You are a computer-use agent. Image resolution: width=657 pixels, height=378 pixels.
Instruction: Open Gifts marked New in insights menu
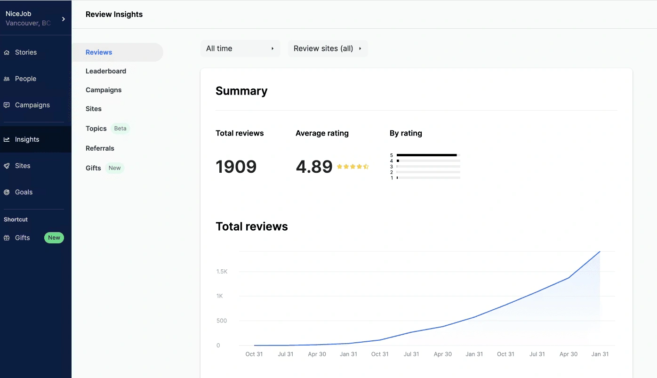tap(93, 168)
